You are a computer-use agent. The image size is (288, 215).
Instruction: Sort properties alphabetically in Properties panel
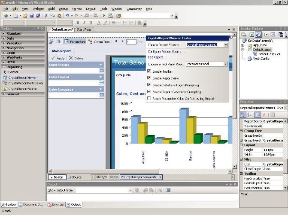(x=250, y=115)
